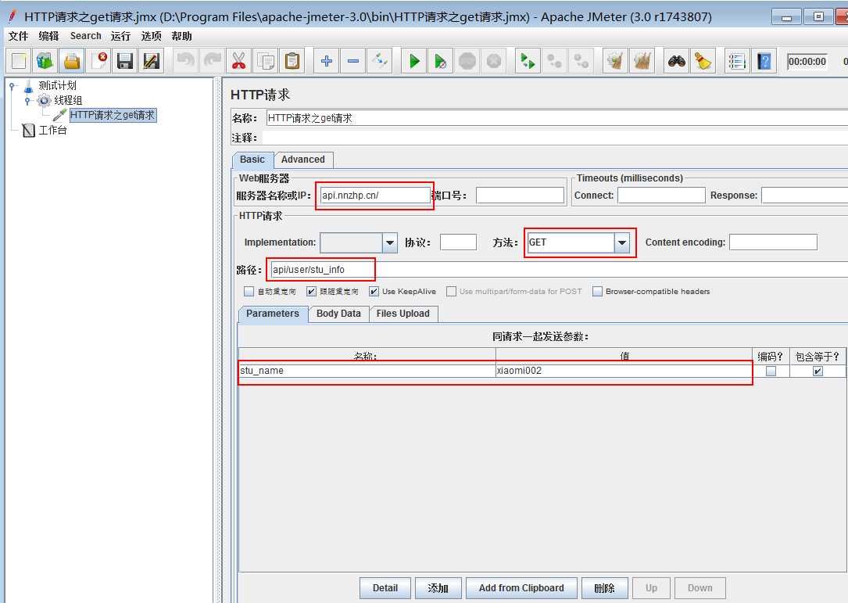Viewport: 848px width, 603px height.
Task: Switch to the Advanced tab
Action: click(x=302, y=160)
